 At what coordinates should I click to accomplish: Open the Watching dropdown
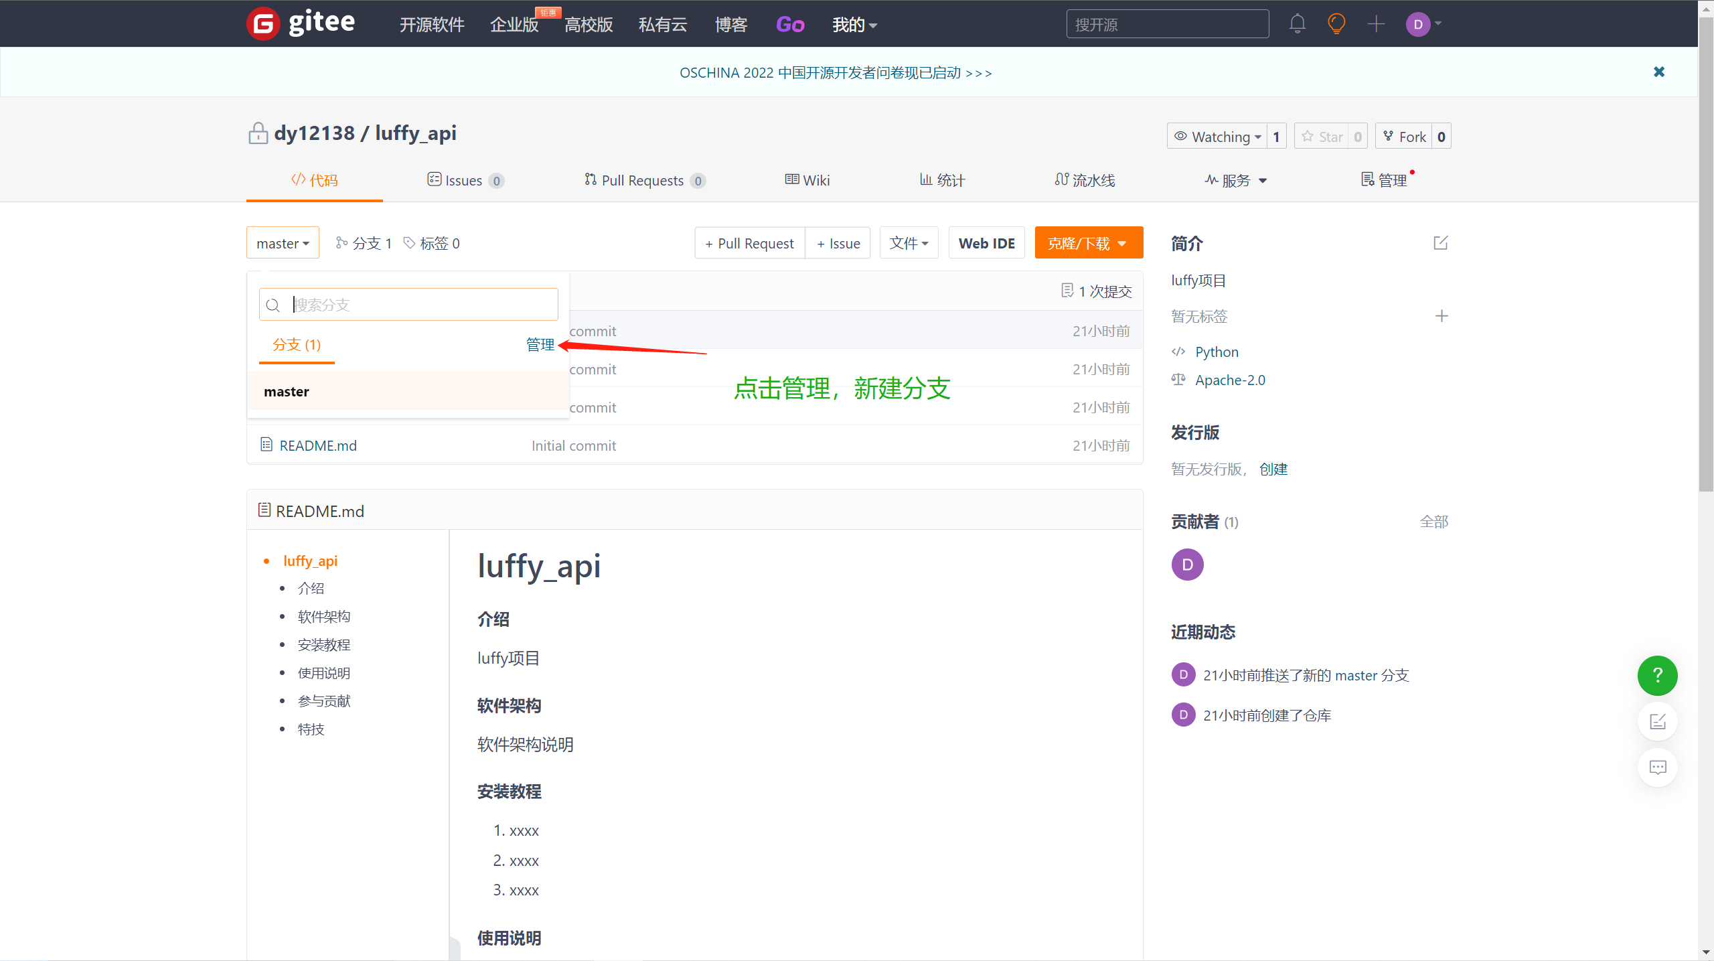point(1218,137)
